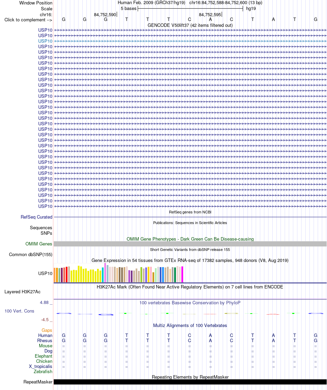Click the 'OMIM Gene Phenotypes' green title
This screenshot has height=390, width=327.
(190, 239)
